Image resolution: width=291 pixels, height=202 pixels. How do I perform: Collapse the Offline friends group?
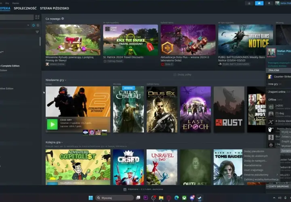tap(279, 100)
